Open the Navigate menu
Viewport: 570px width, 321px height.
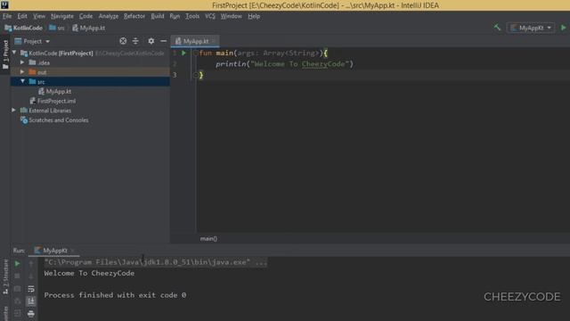tap(62, 16)
